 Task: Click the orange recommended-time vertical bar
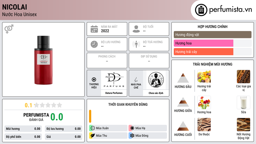point(90,116)
